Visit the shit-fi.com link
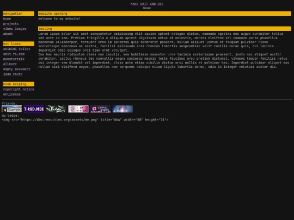Viewport: 294px width, 220px height. [14, 54]
